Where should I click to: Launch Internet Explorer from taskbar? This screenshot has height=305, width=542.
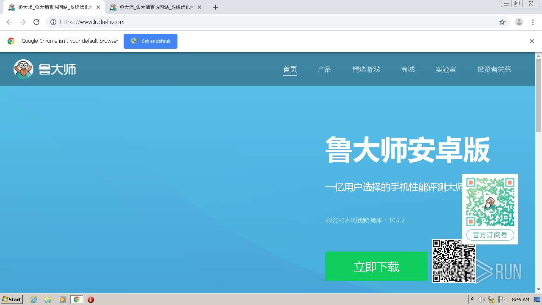click(34, 299)
